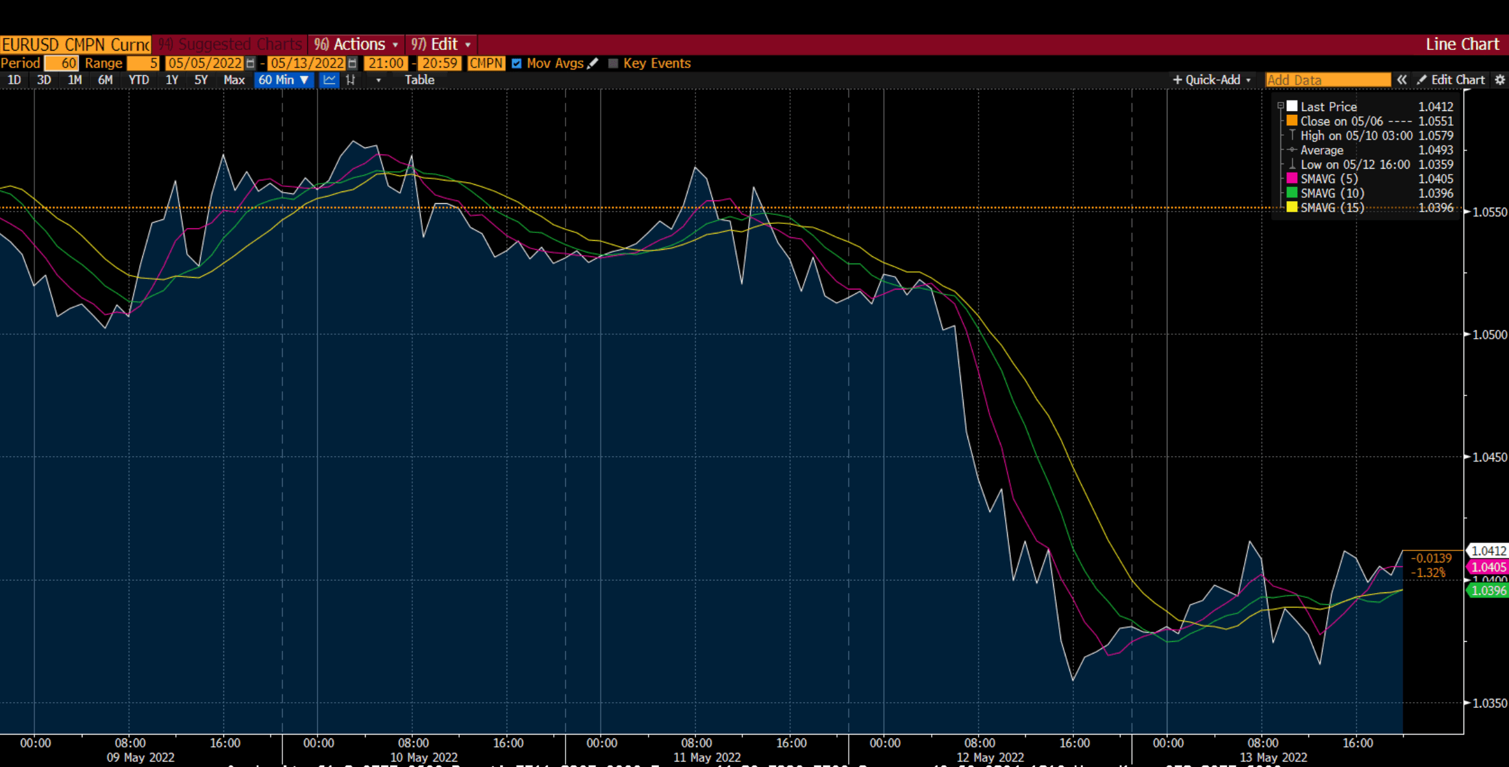
Task: Open end date calendar picker icon
Action: [353, 63]
